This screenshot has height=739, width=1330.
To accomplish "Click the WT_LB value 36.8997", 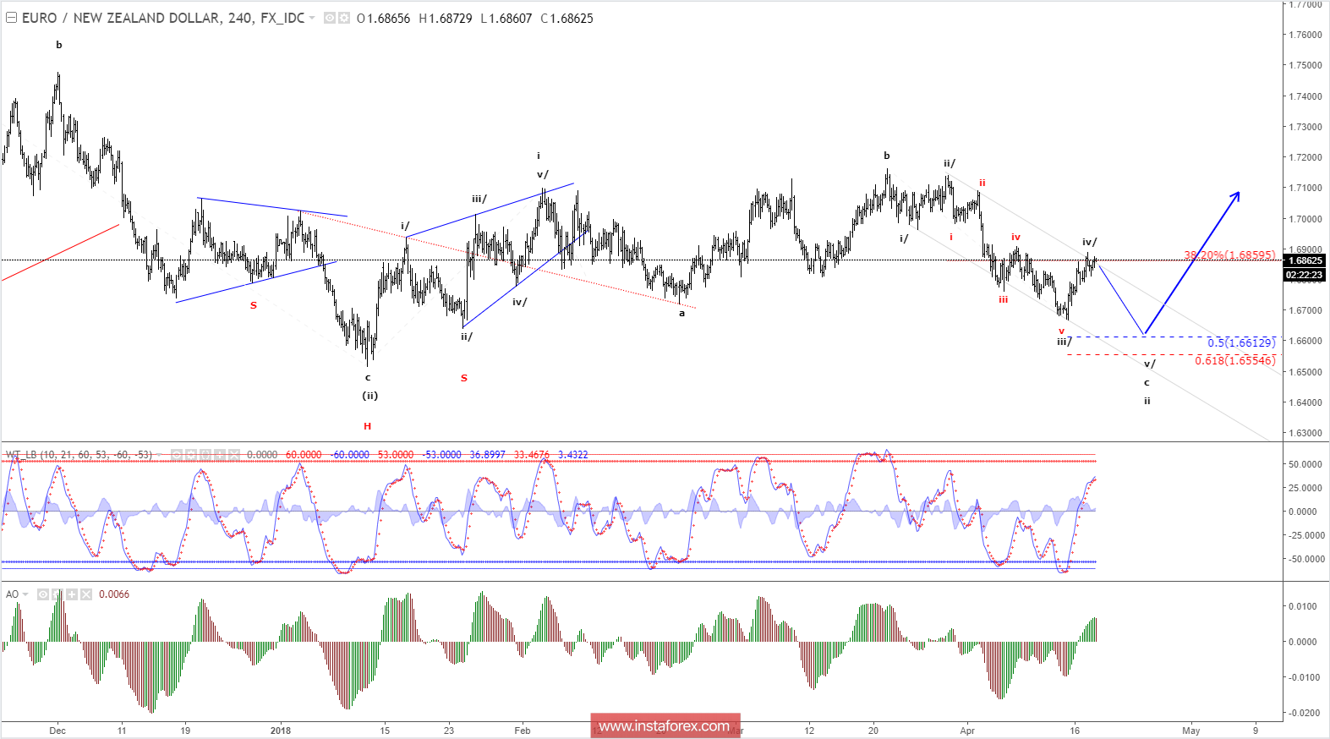I will [487, 455].
